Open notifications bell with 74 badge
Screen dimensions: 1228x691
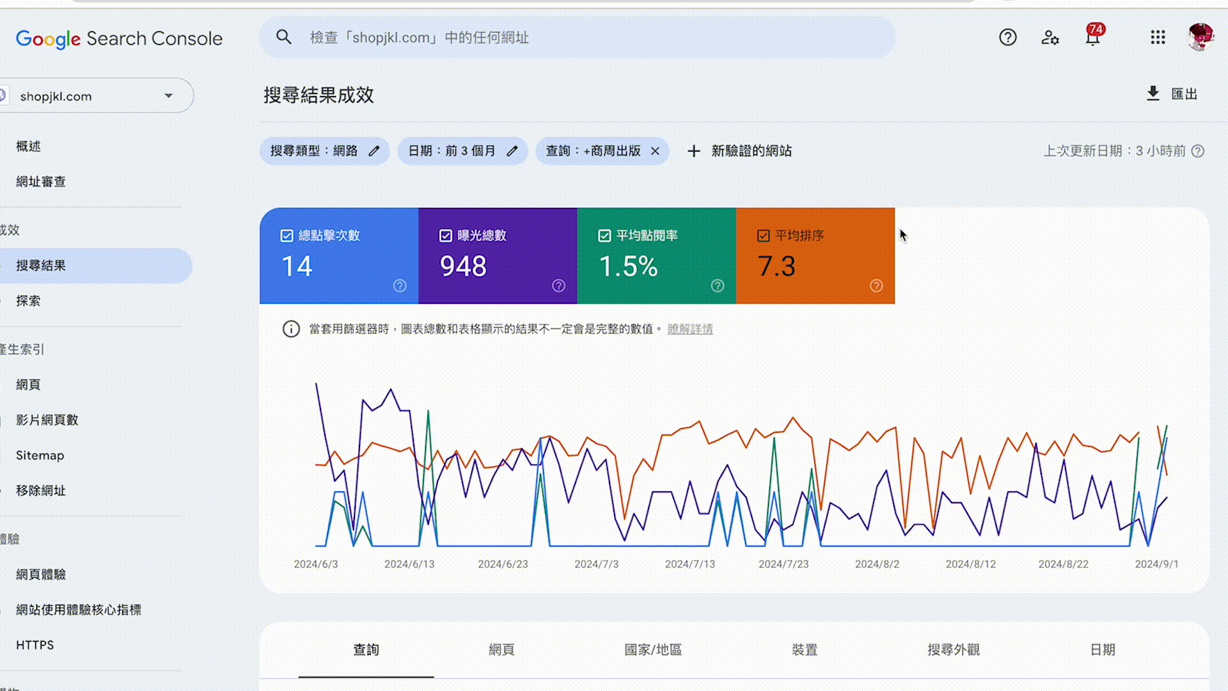tap(1092, 38)
